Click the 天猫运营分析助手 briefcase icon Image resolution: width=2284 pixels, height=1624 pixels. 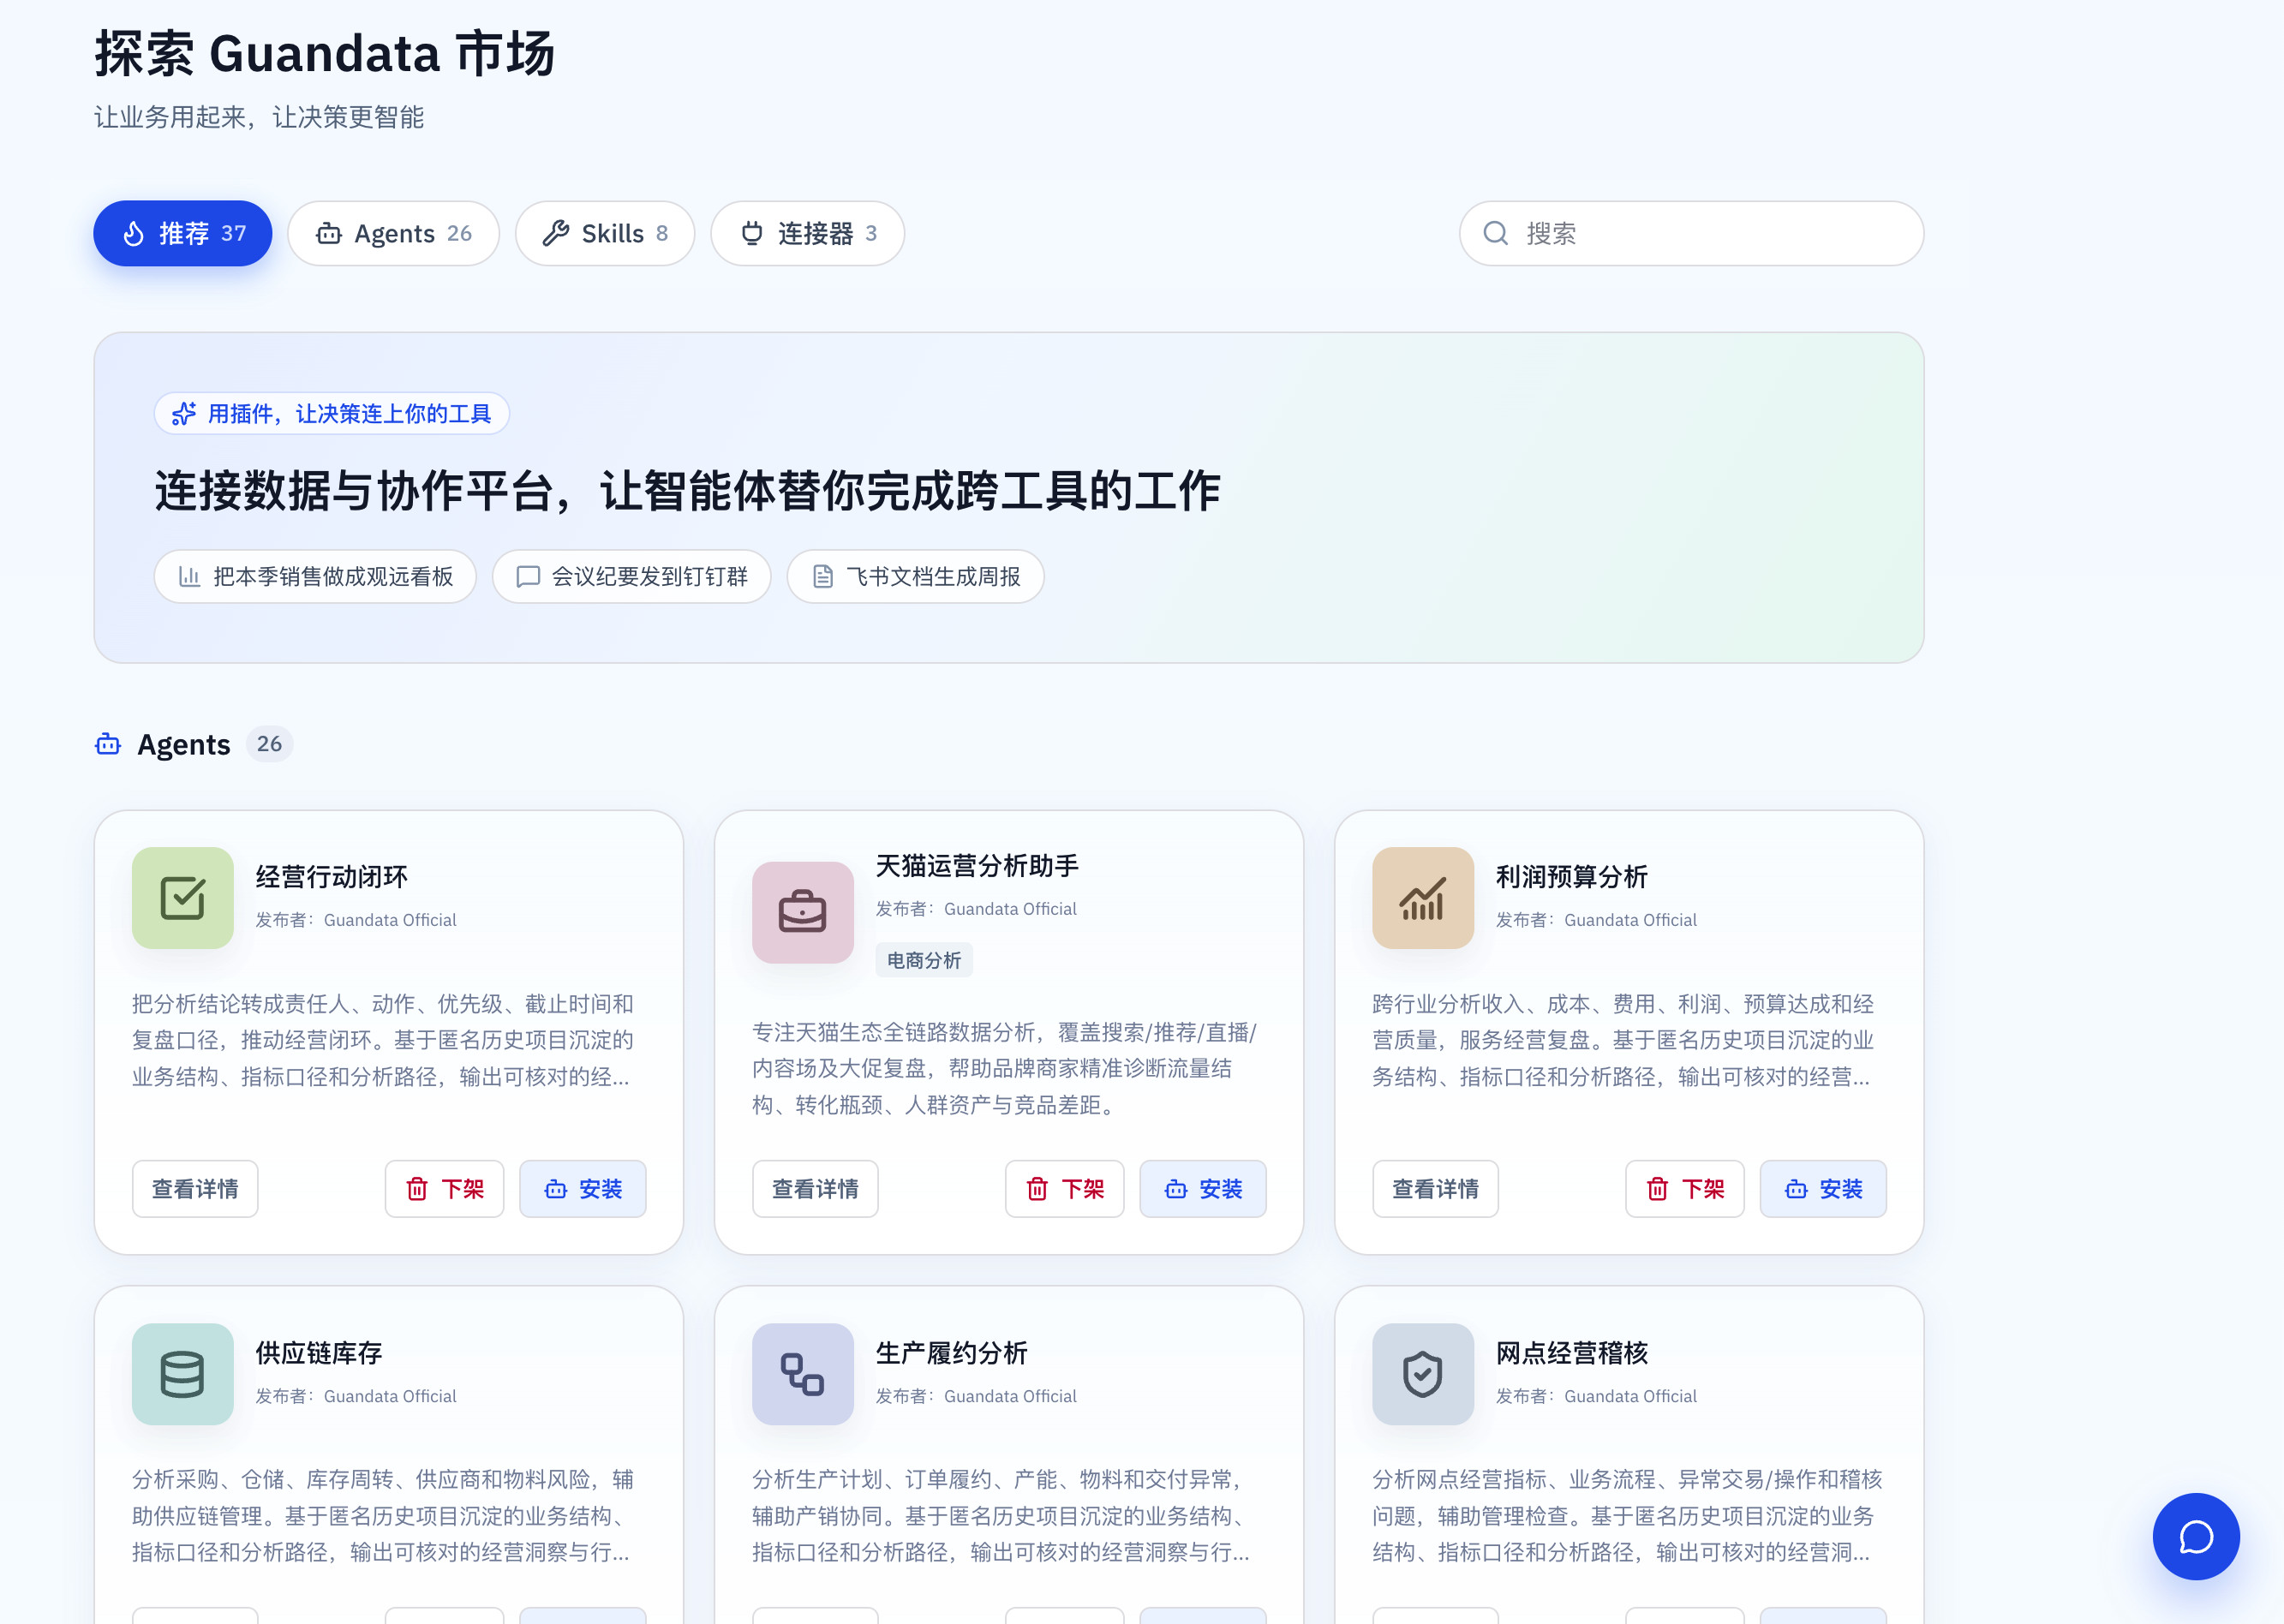pyautogui.click(x=803, y=913)
